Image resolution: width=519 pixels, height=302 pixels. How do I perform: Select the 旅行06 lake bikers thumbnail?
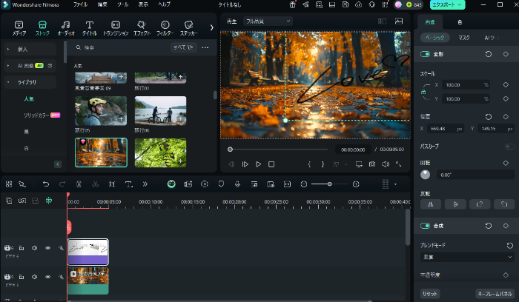click(161, 111)
